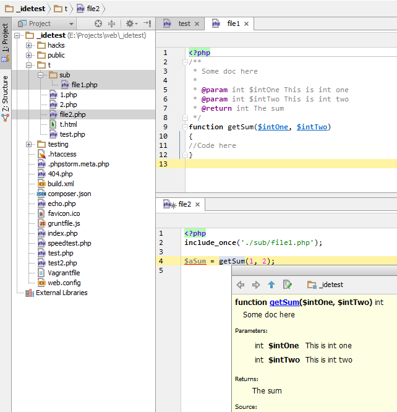Image resolution: width=397 pixels, height=412 pixels.
Task: Go forward in the documentation popup
Action: 256,285
